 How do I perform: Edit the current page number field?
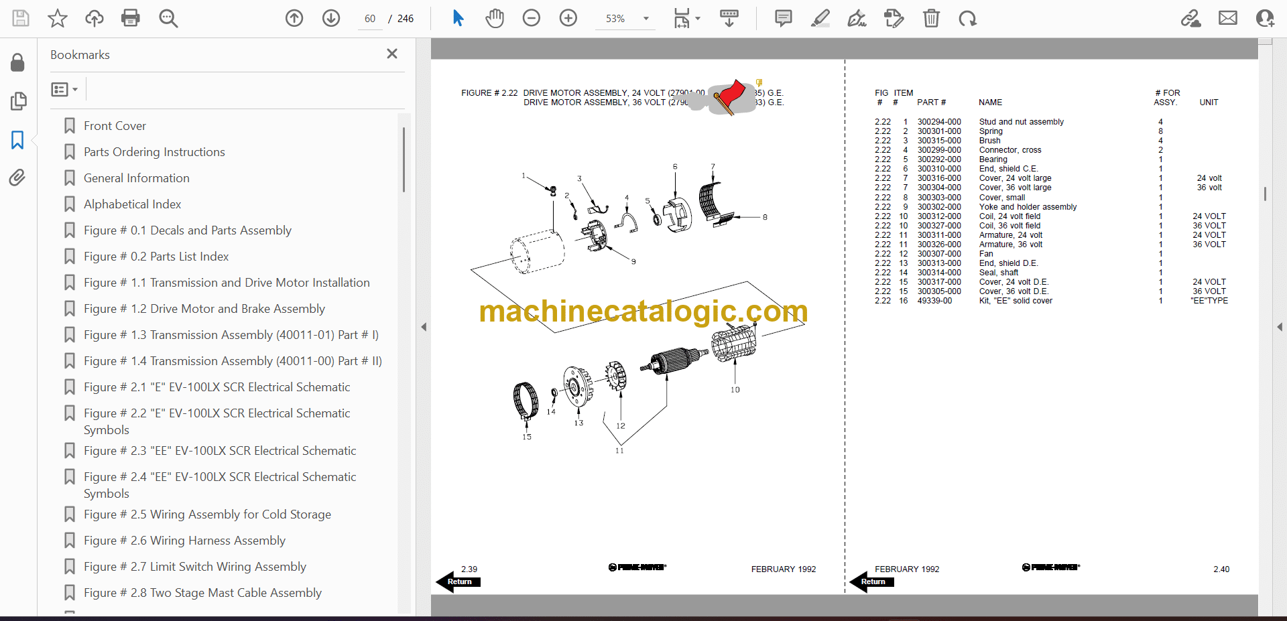click(x=370, y=19)
